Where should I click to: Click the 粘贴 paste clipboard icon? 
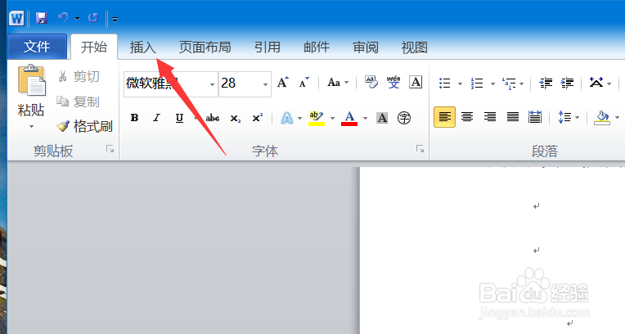pos(31,80)
